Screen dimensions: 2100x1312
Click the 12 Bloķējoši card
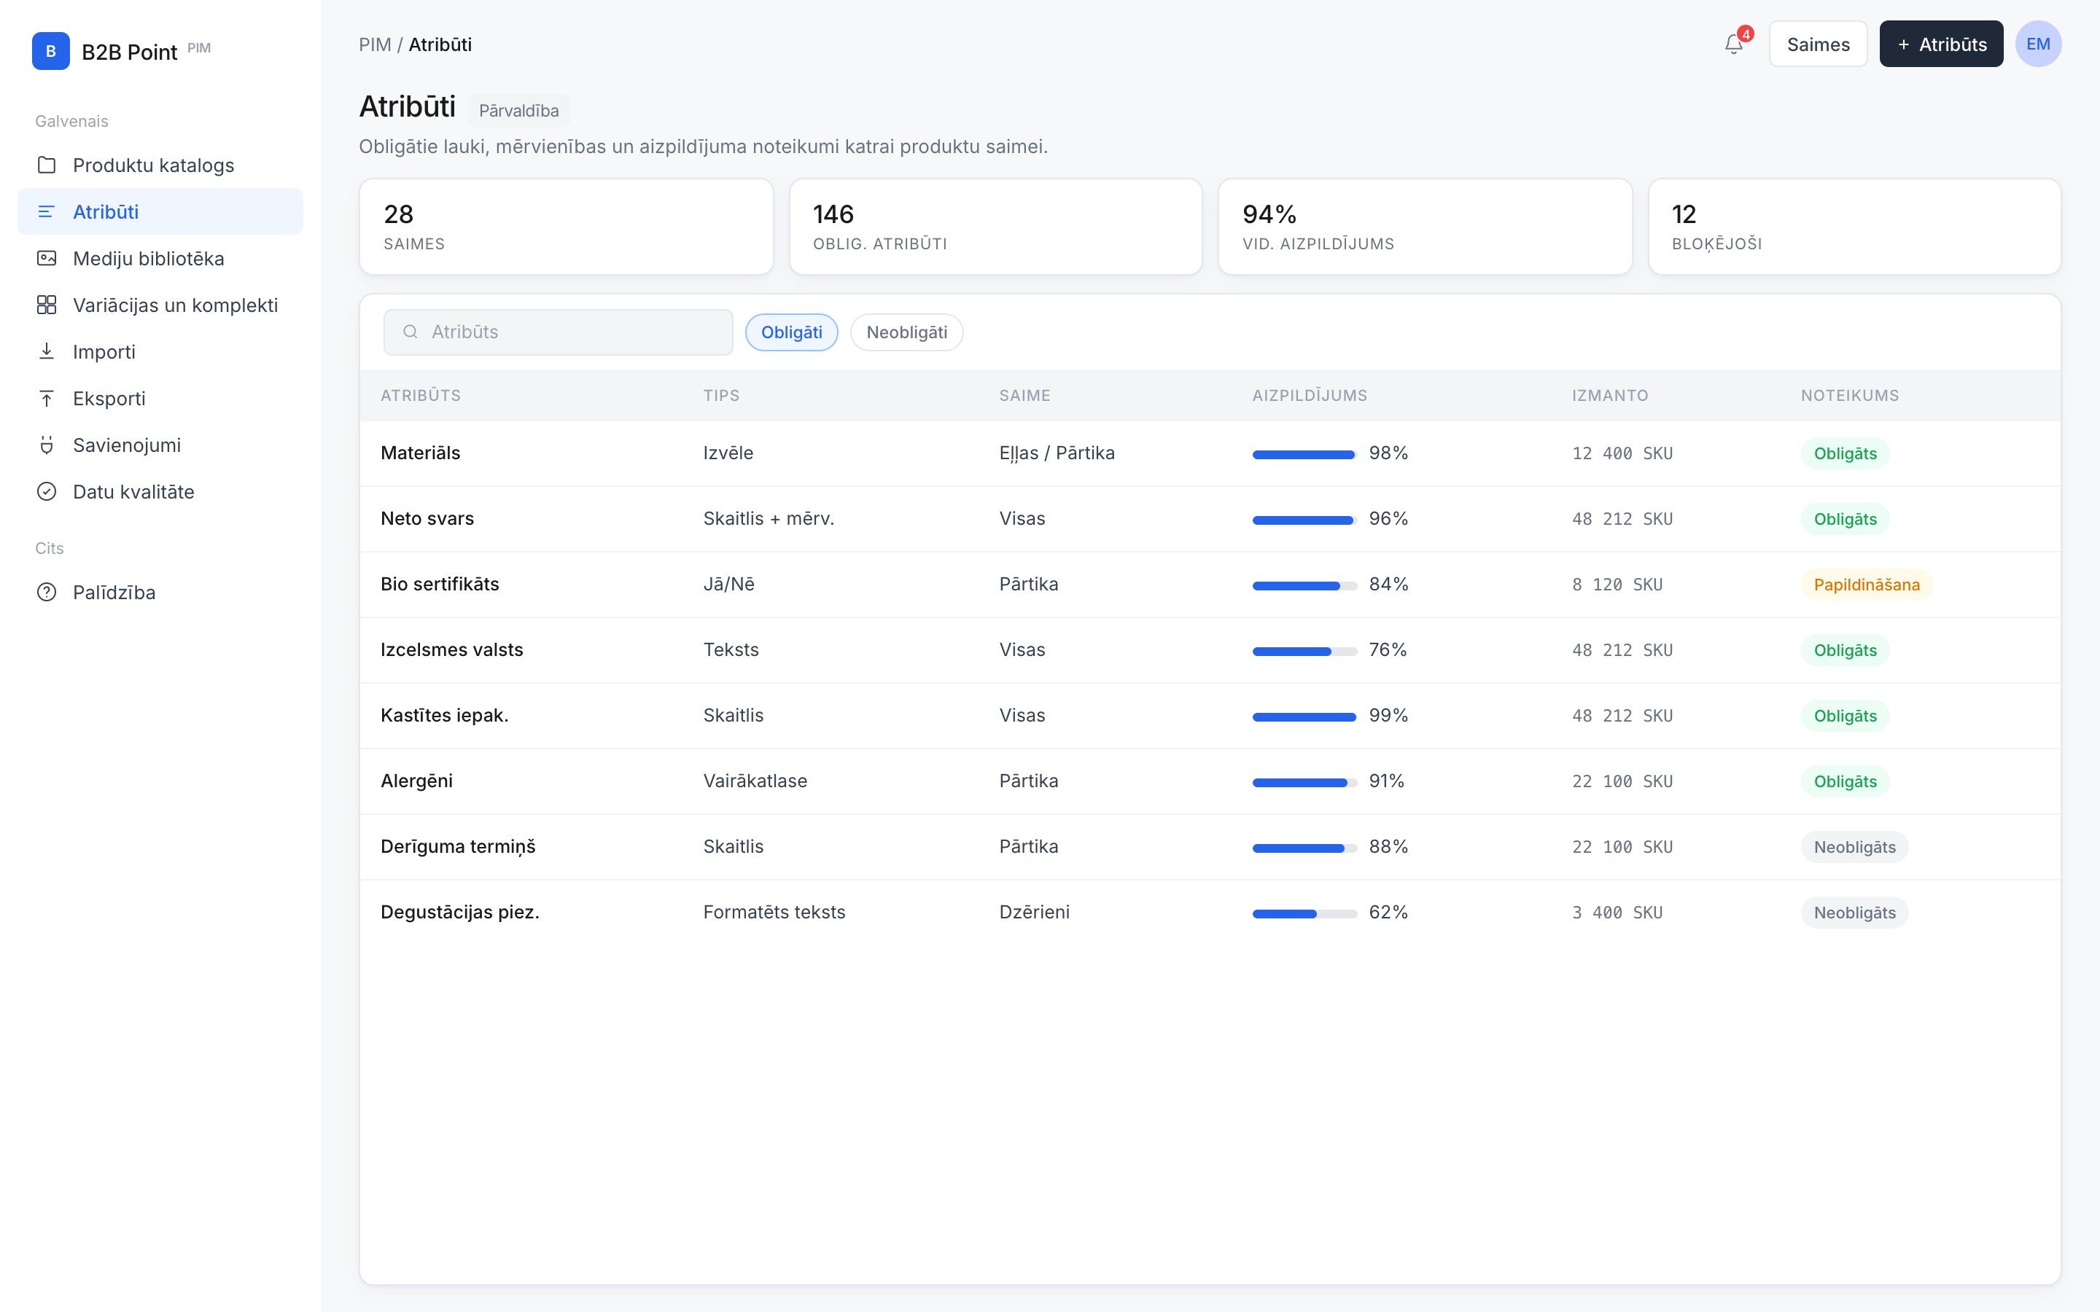(1854, 227)
